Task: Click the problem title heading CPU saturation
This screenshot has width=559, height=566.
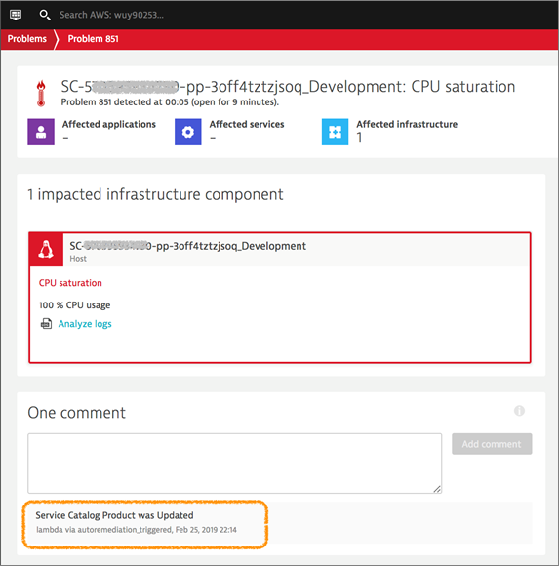Action: click(x=288, y=87)
